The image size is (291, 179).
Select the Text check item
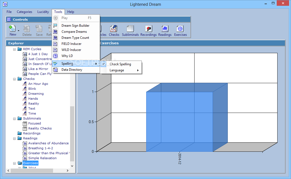pyautogui.click(x=32, y=109)
